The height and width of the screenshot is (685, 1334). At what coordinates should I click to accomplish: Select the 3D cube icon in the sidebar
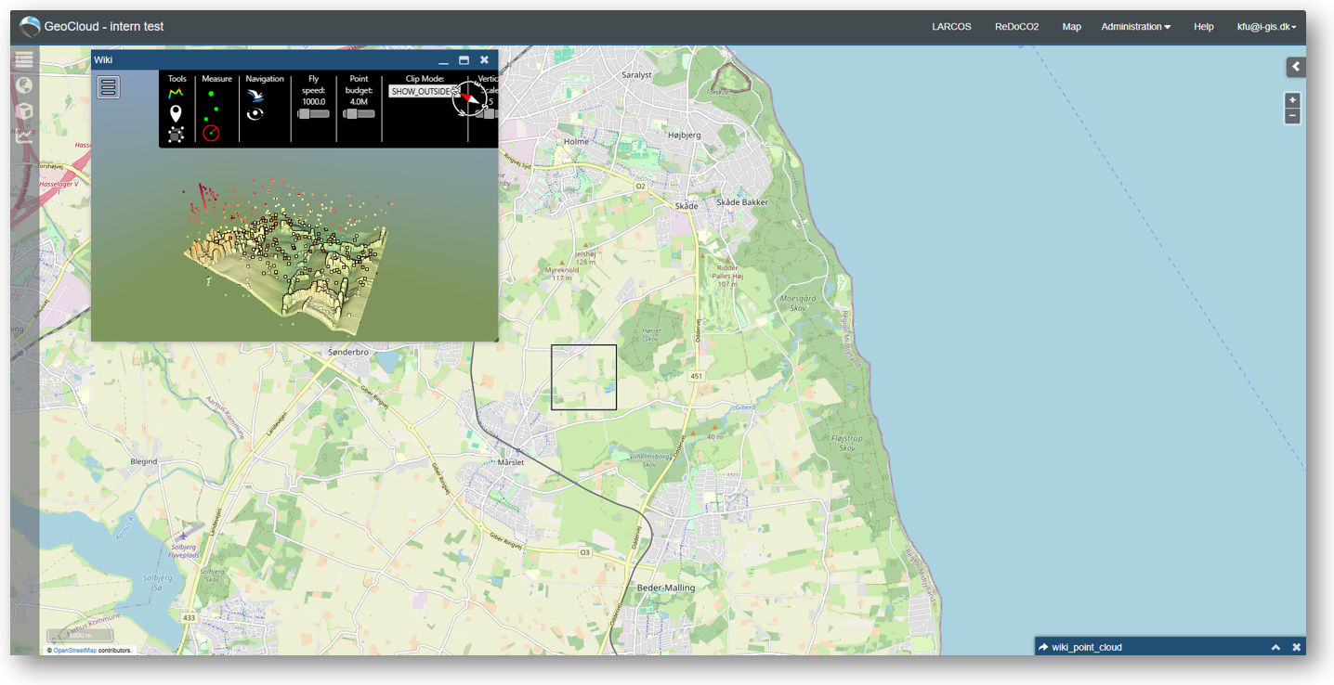click(24, 111)
